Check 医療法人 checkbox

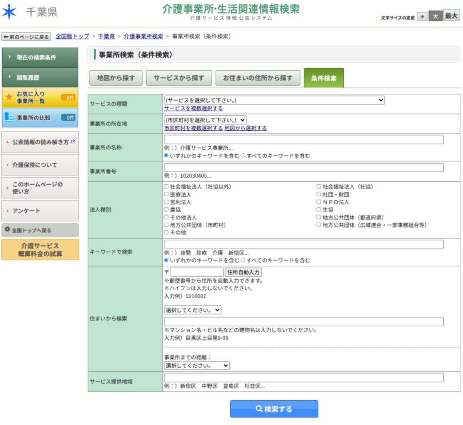(166, 194)
